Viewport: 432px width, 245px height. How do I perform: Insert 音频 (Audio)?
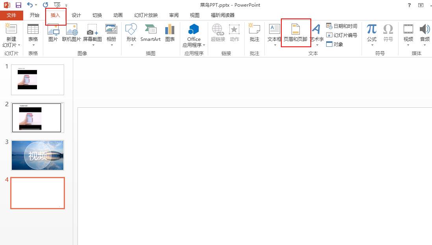[425, 35]
